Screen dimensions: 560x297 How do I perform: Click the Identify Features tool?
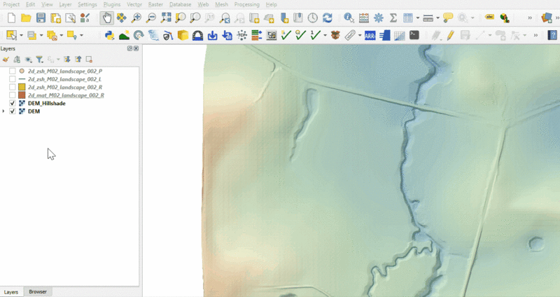pos(349,18)
